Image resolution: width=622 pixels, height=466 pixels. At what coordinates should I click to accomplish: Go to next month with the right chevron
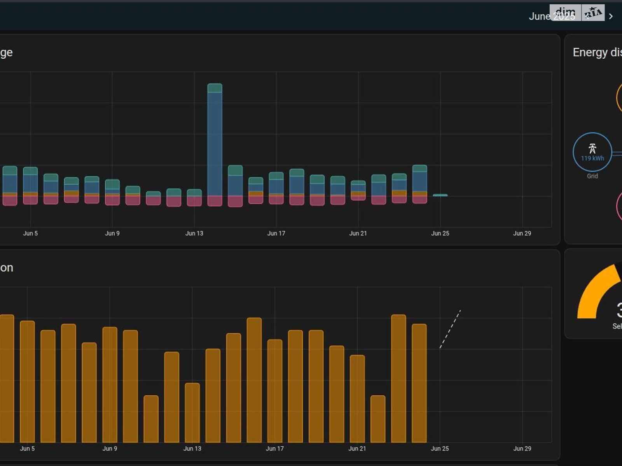(611, 16)
